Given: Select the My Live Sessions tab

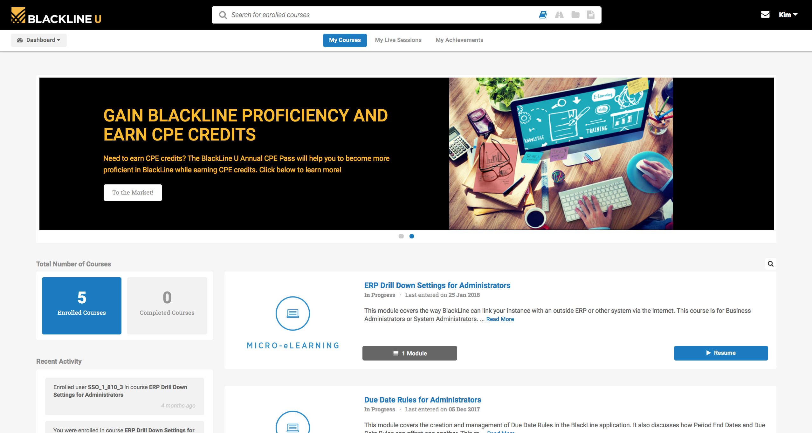Looking at the screenshot, I should [x=398, y=40].
